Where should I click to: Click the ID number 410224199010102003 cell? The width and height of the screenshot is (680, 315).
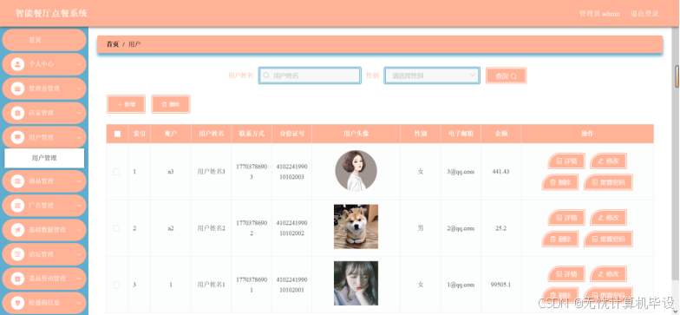click(291, 172)
